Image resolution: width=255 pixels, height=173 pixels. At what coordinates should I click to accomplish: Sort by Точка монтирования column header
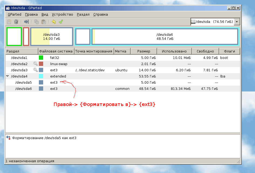click(94, 51)
